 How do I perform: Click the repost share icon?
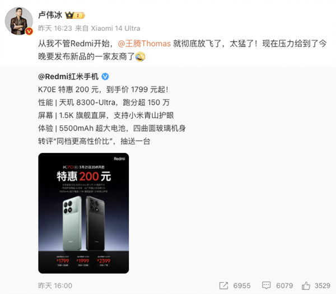point(223,286)
